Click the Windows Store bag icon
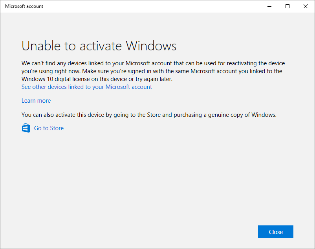 point(26,128)
